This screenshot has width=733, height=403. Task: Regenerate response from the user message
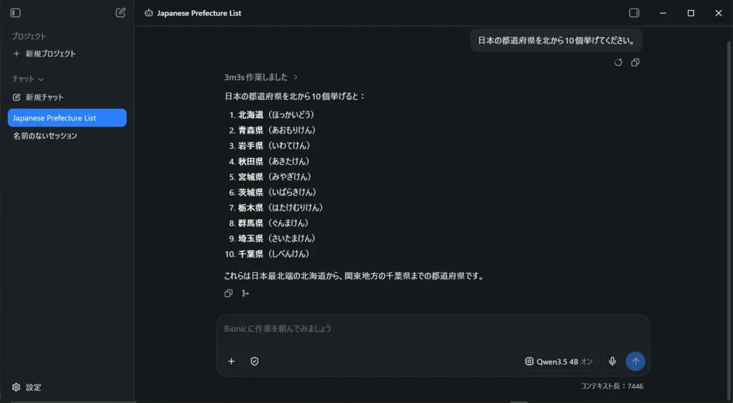coord(618,62)
